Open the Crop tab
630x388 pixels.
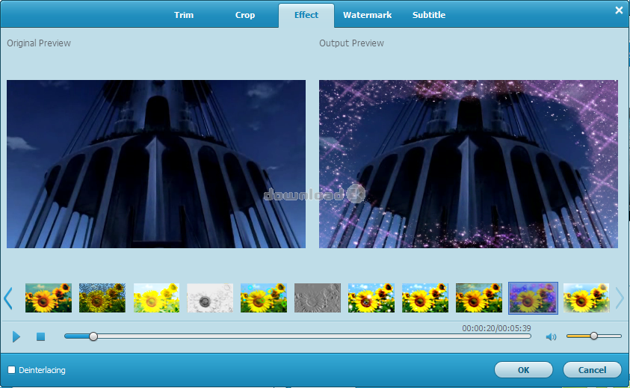pos(244,15)
